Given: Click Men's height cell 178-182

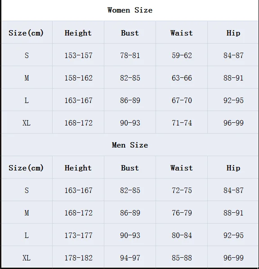Looking at the screenshot, I should [x=78, y=258].
